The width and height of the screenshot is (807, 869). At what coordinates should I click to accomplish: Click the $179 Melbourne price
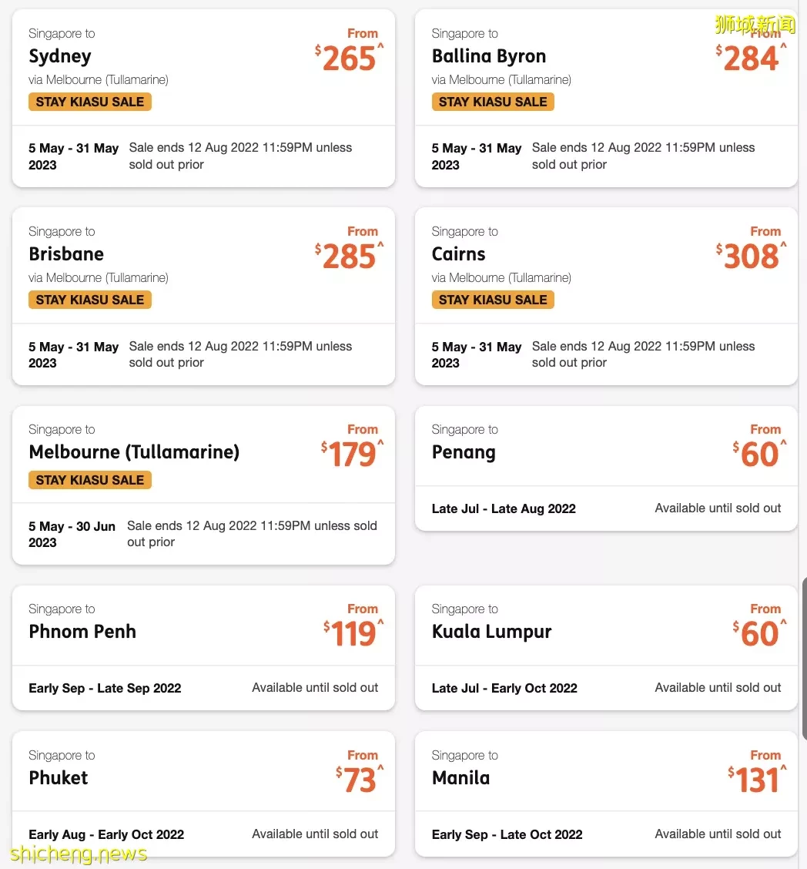(x=352, y=455)
